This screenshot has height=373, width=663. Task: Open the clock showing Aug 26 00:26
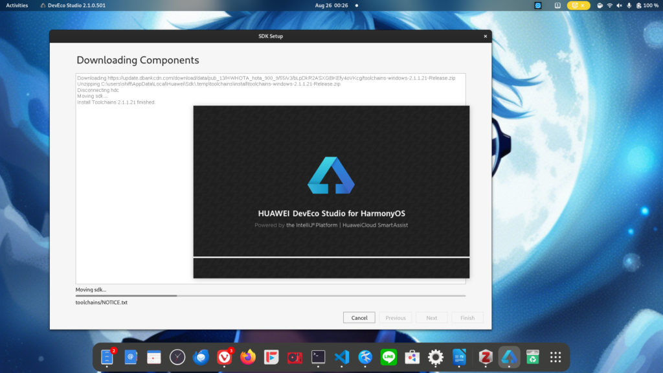(x=331, y=5)
